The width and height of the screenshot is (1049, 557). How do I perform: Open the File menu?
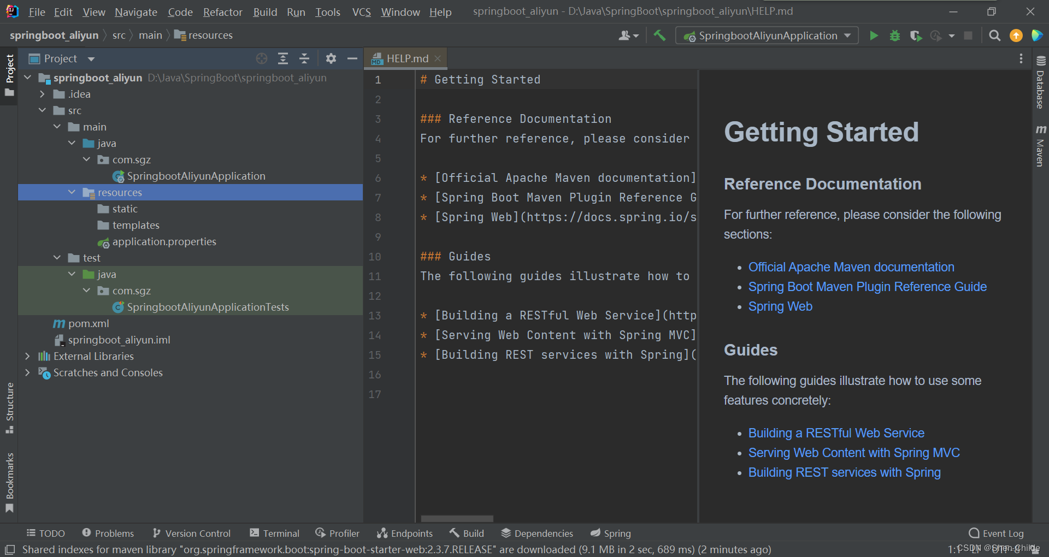click(x=37, y=12)
